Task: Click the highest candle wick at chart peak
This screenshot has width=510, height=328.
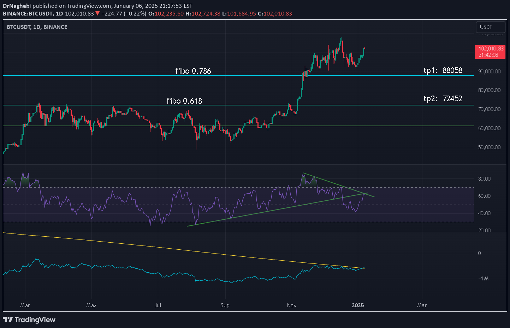Action: click(x=342, y=38)
